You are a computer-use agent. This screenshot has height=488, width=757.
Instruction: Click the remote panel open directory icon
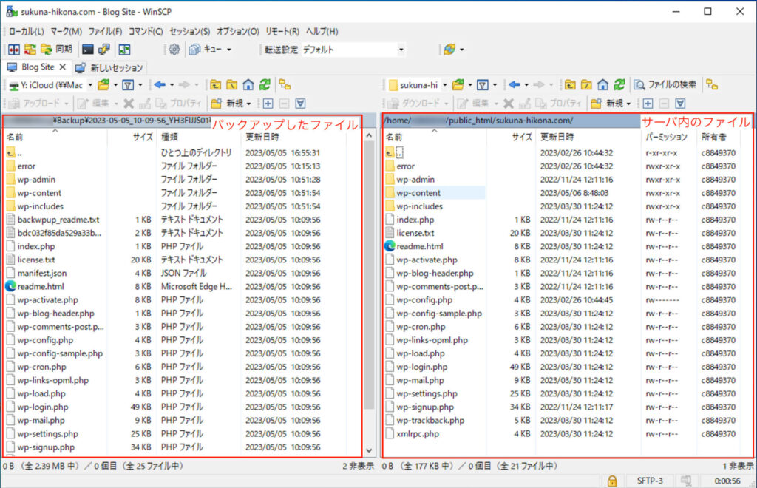point(458,85)
